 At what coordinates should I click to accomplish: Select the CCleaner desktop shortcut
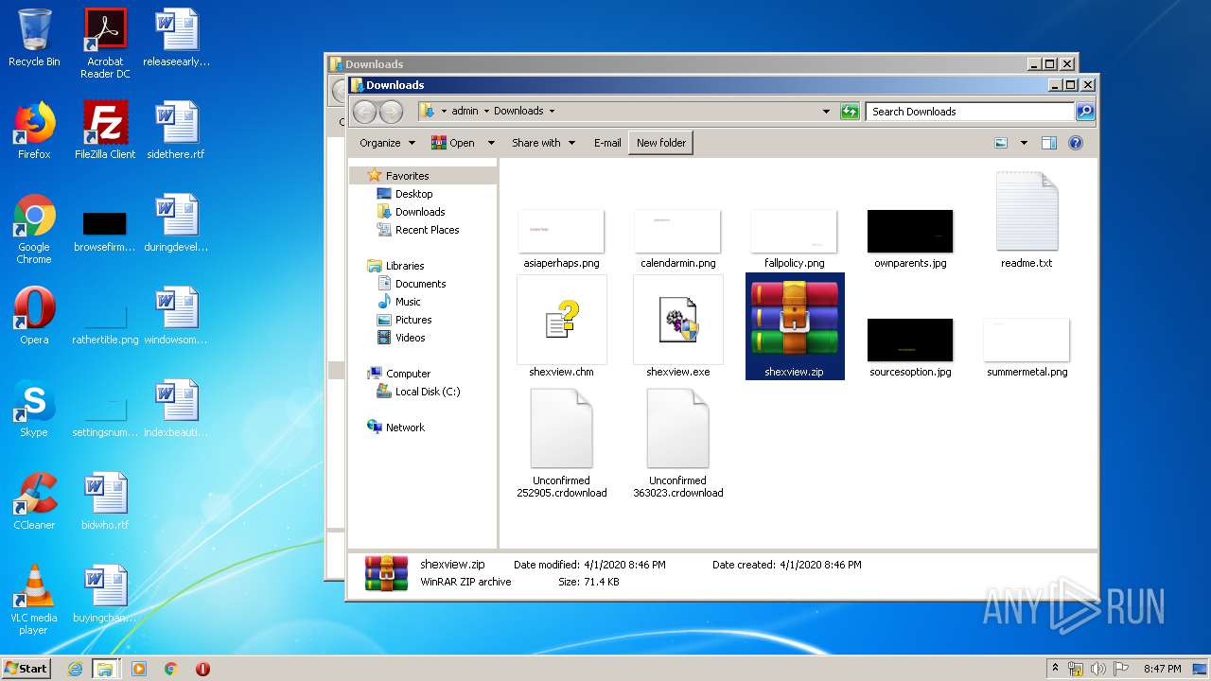click(34, 501)
